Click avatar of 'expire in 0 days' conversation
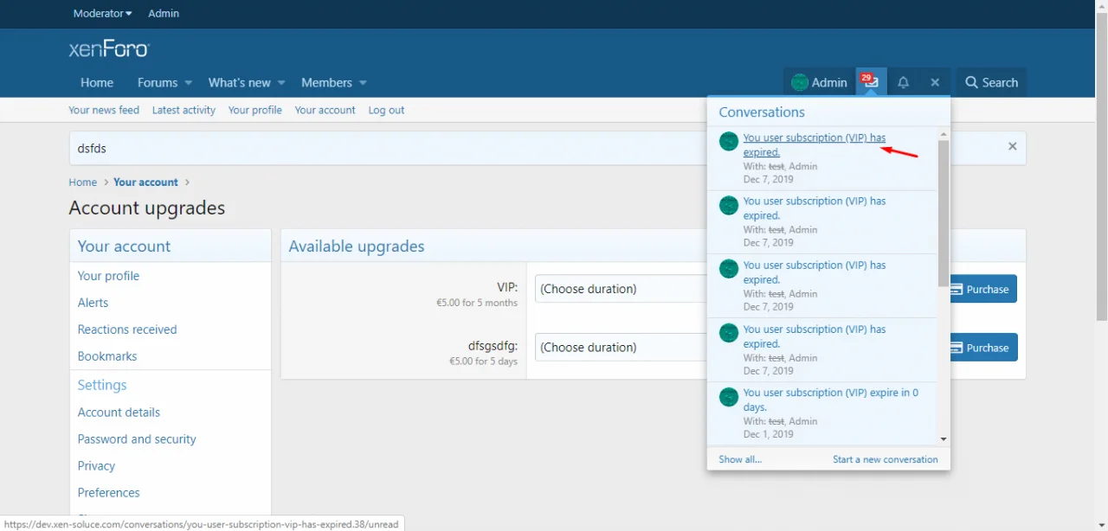 point(729,397)
